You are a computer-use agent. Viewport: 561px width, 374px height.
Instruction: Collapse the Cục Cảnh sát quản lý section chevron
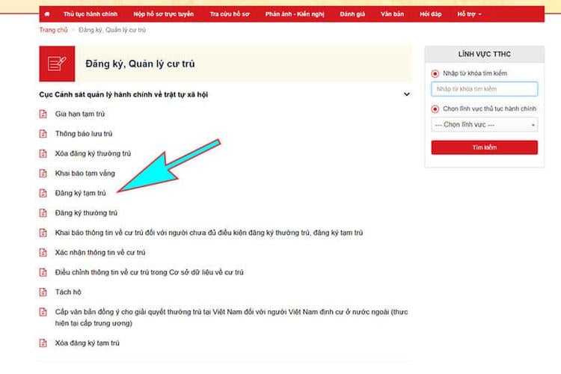pos(407,94)
